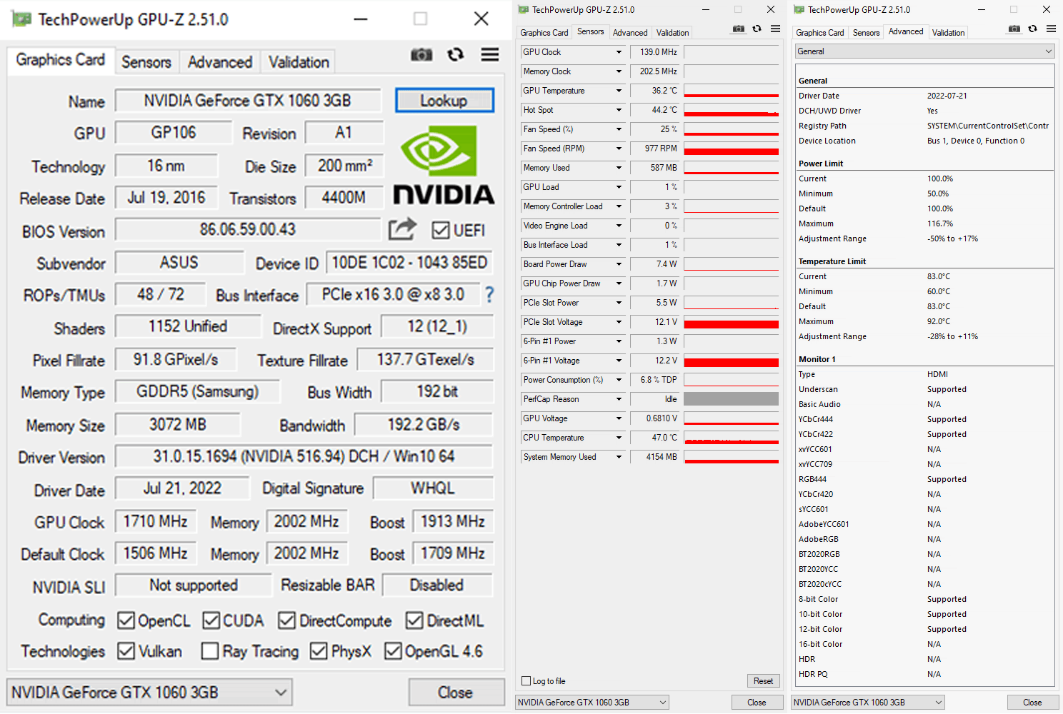
Task: Open the General category dropdown in Advanced window
Action: click(x=924, y=51)
